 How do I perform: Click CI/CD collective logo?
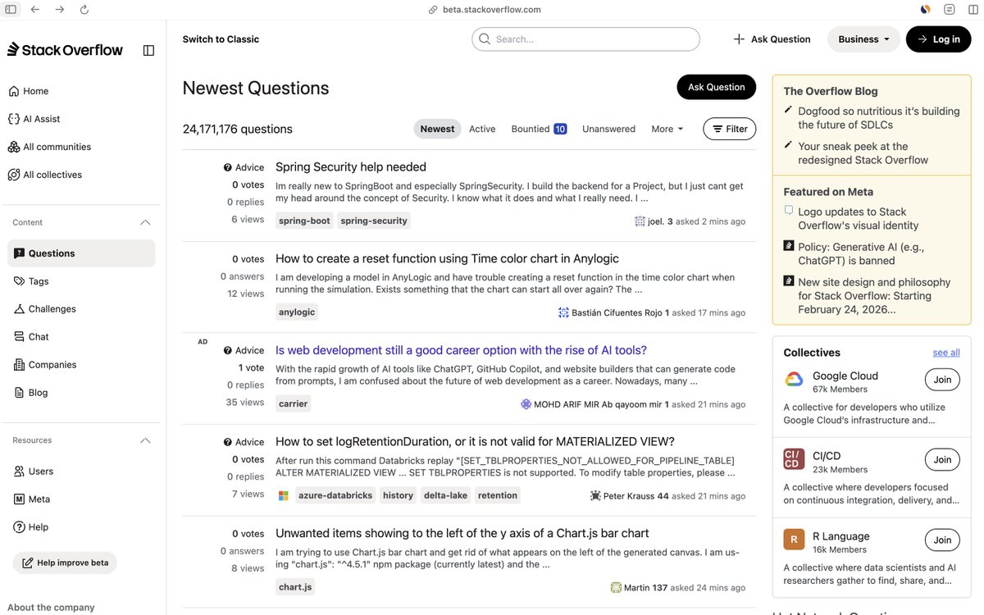[x=793, y=459]
